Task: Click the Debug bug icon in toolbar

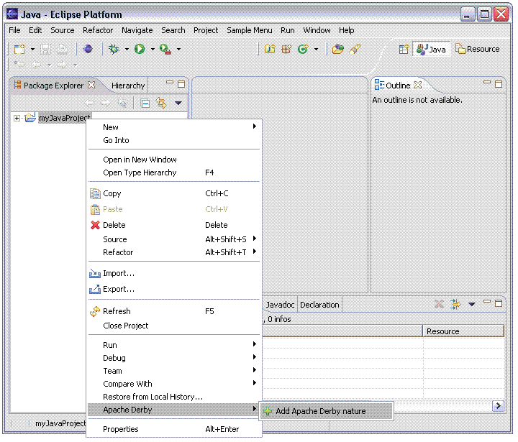Action: [x=113, y=49]
